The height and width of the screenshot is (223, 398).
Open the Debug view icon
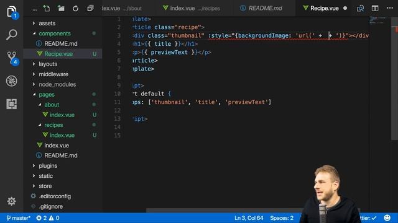click(11, 81)
